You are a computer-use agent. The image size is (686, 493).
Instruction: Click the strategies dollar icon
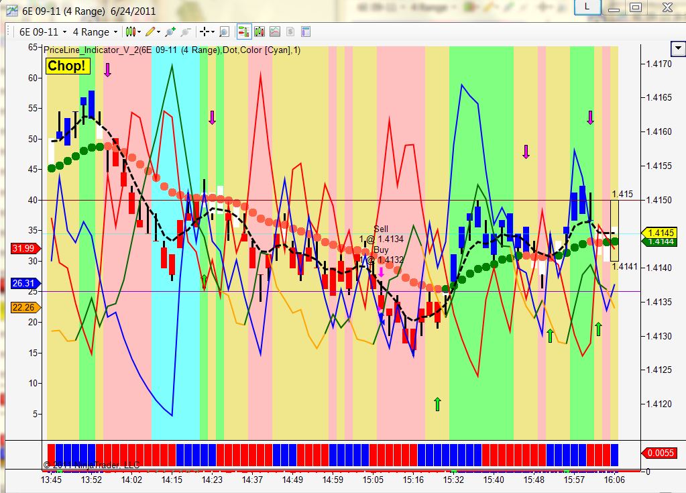290,32
